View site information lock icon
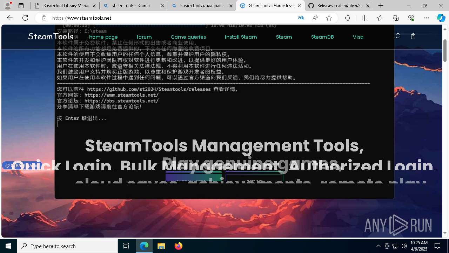Viewport: 449px width, 253px height. 44,18
